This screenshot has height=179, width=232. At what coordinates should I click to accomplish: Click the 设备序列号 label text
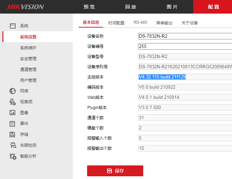97,67
